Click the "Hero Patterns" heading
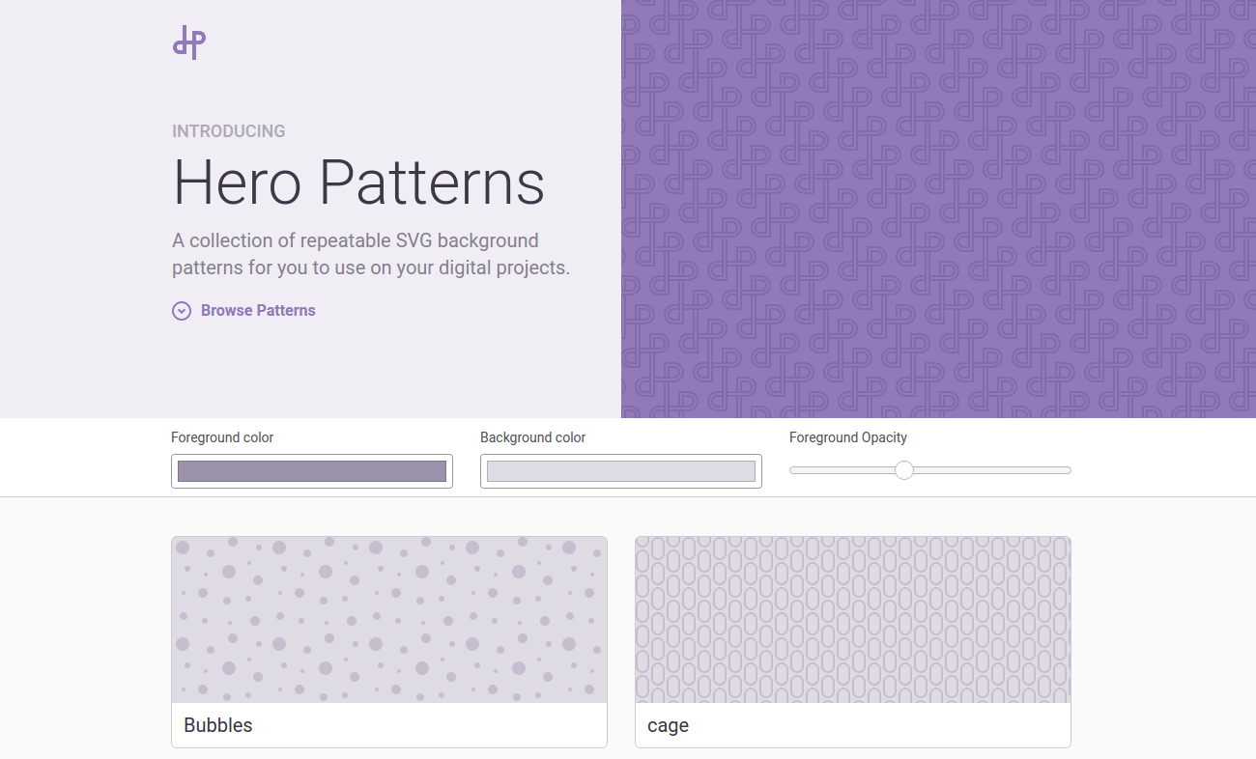 click(x=358, y=183)
